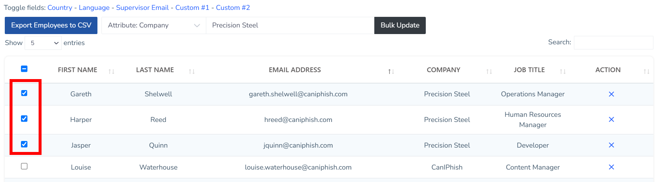This screenshot has width=660, height=182.
Task: Remove Harper Reed with the X icon
Action: coord(611,119)
